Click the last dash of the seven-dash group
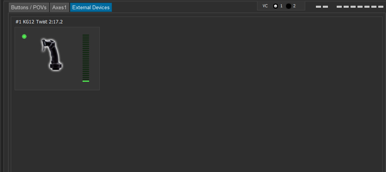Image resolution: width=386 pixels, height=172 pixels. tap(381, 7)
